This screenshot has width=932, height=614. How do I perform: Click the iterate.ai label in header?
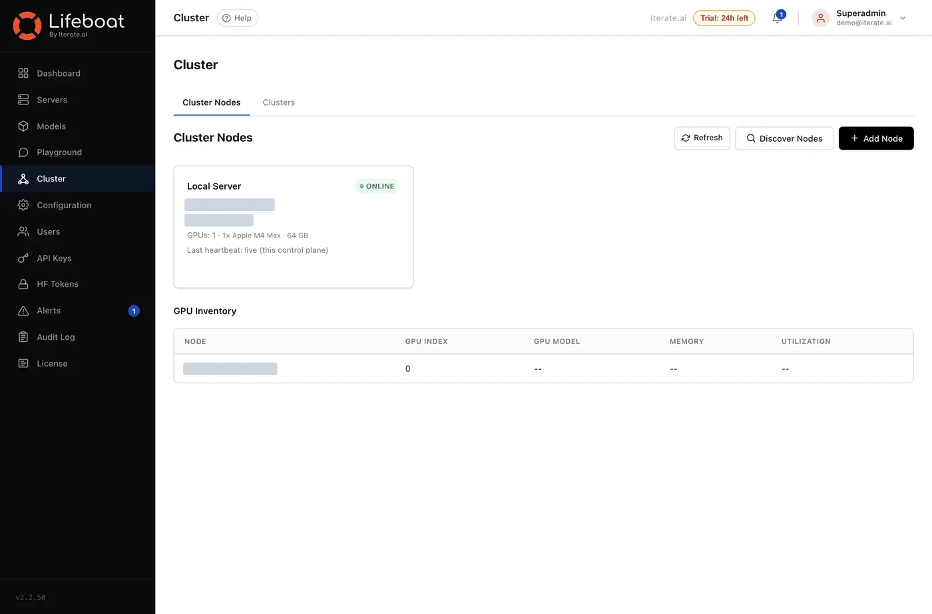coord(668,18)
